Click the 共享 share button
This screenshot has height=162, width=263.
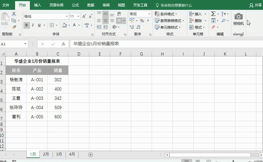255,5
